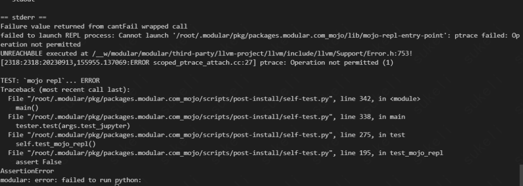This screenshot has width=523, height=186.
Task: Click the "AssertionError" text
Action: pyautogui.click(x=27, y=171)
